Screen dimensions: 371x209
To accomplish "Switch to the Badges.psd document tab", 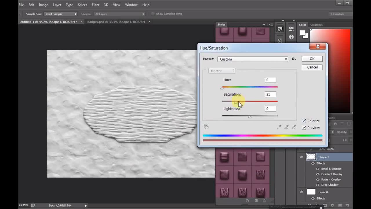I will point(116,22).
